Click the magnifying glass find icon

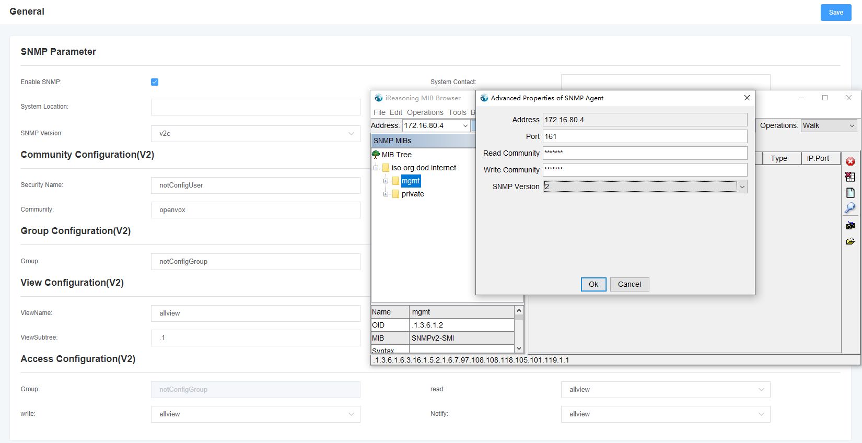pos(851,208)
